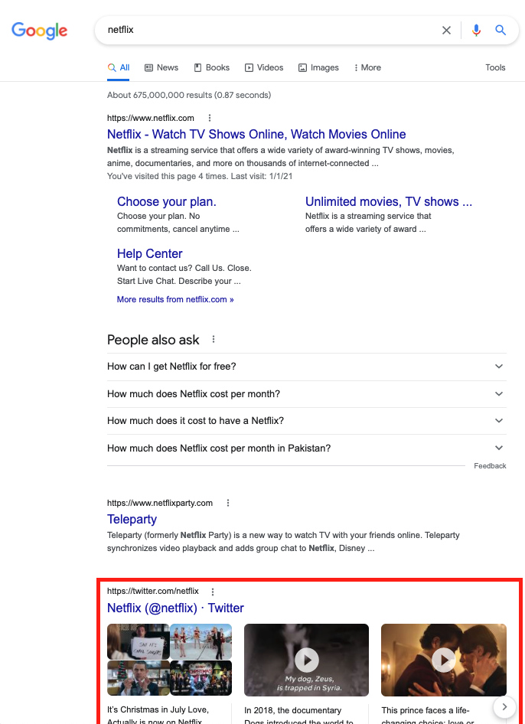This screenshot has height=724, width=525.
Task: Open the In 2018, the documentary tweet
Action: tap(298, 715)
